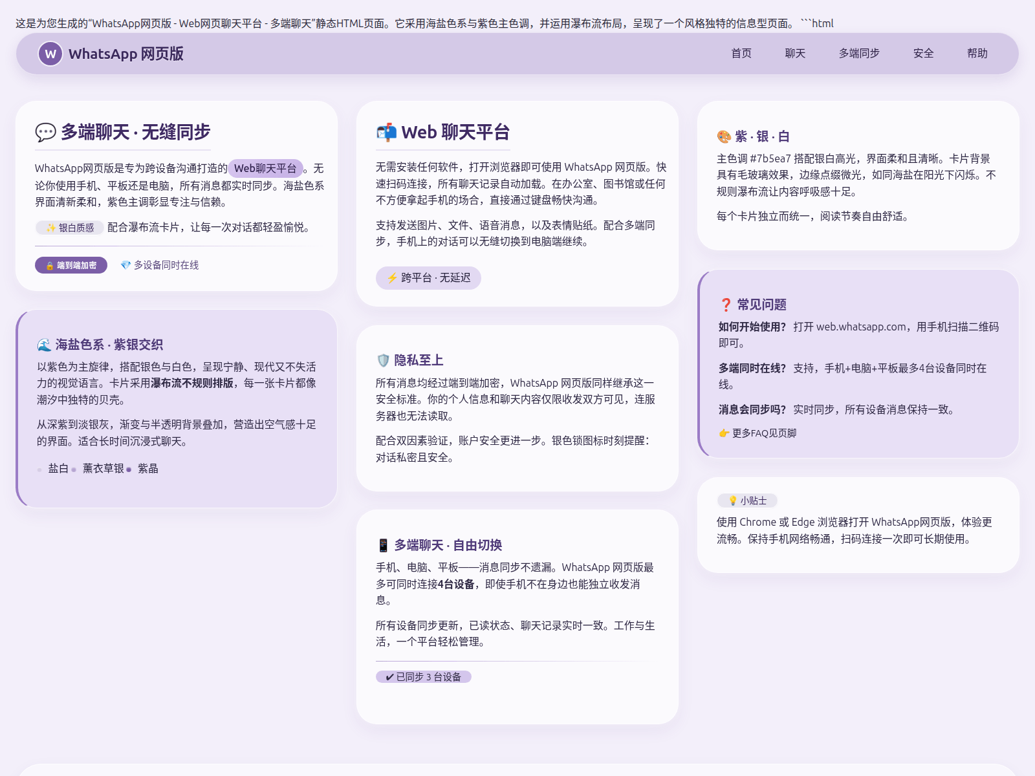Image resolution: width=1035 pixels, height=776 pixels.
Task: Click the 紫晶 color dot
Action: pos(129,469)
